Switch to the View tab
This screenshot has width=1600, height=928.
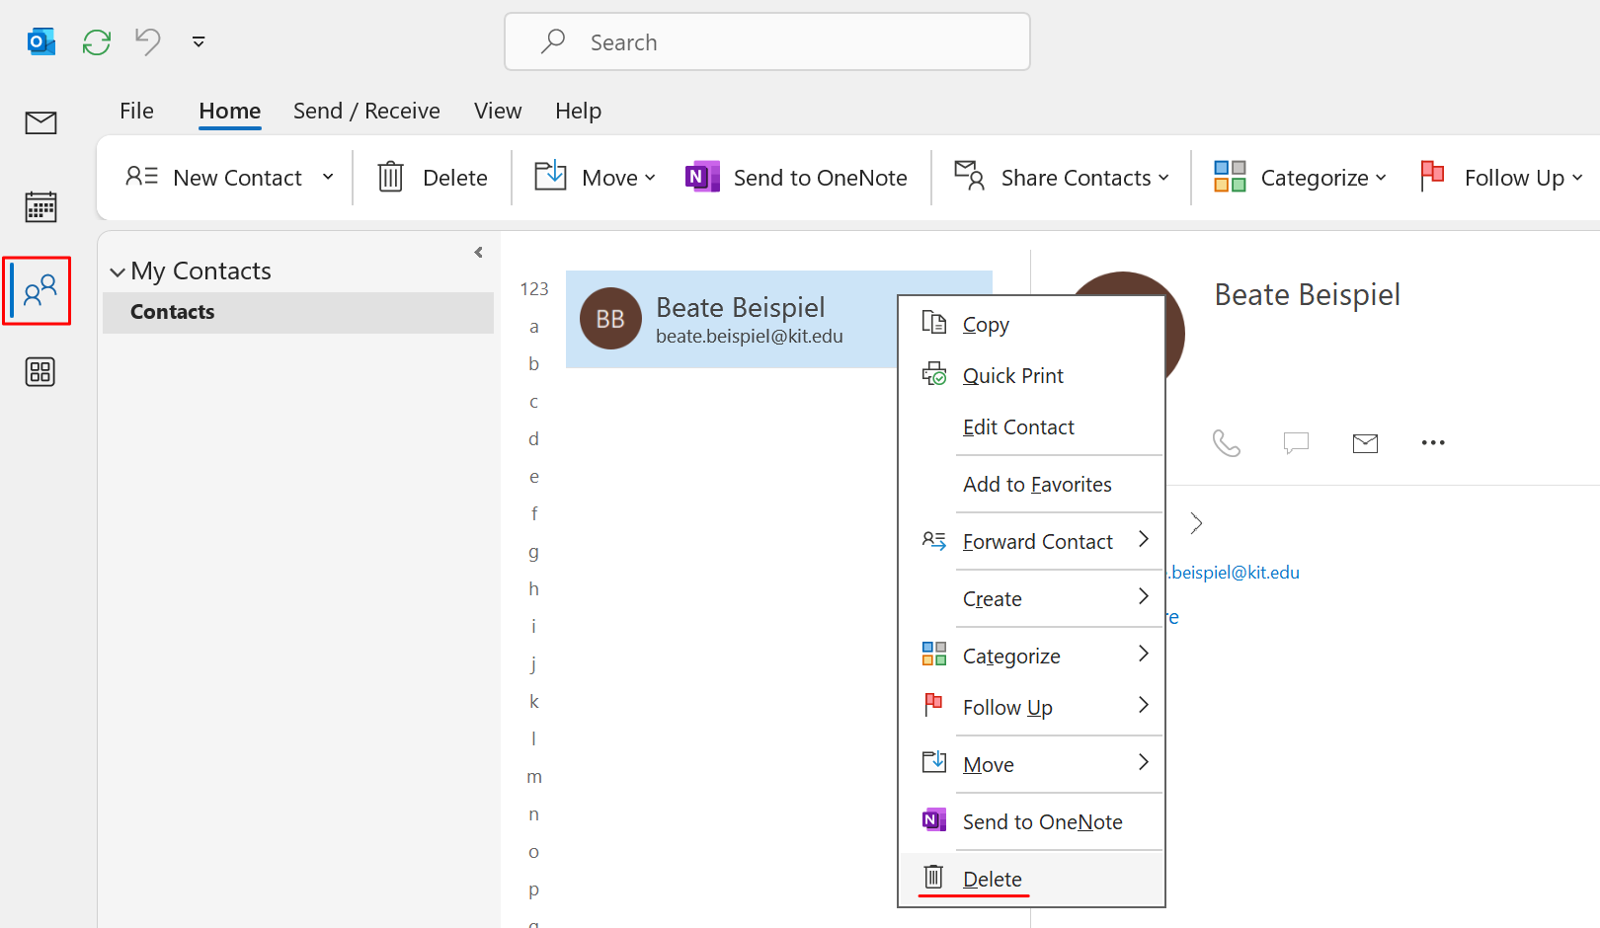point(498,111)
